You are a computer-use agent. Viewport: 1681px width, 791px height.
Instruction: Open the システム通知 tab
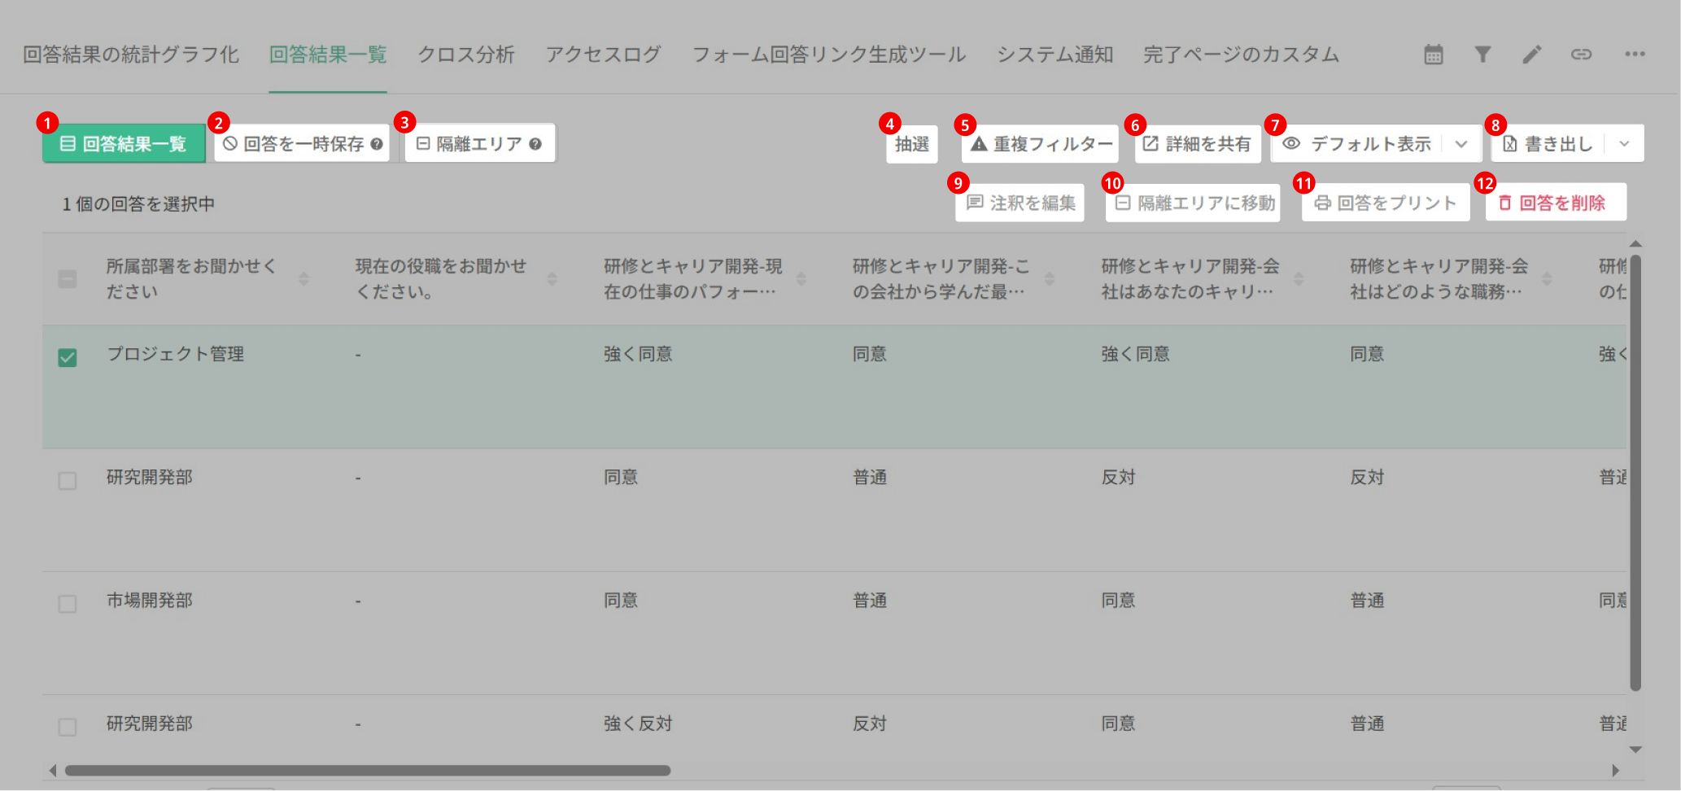point(1055,55)
